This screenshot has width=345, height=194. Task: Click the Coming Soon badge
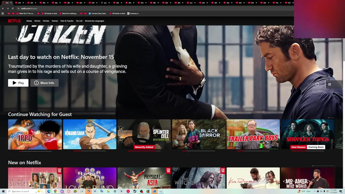[x=316, y=147]
